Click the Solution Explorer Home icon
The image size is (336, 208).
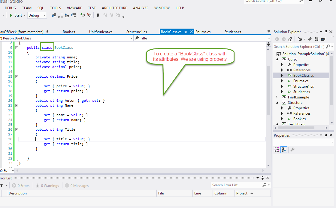click(x=290, y=39)
